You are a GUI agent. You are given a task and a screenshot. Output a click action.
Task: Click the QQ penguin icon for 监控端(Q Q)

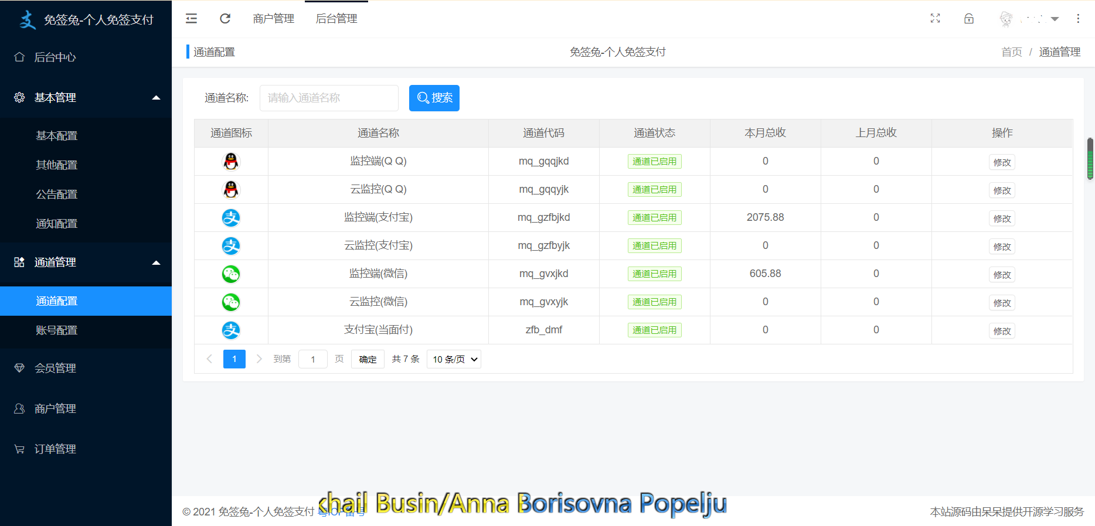(x=231, y=161)
